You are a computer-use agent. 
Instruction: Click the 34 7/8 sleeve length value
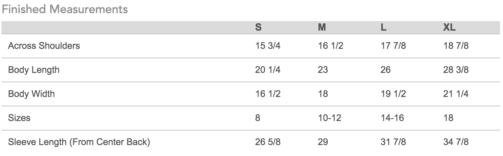[x=456, y=142]
